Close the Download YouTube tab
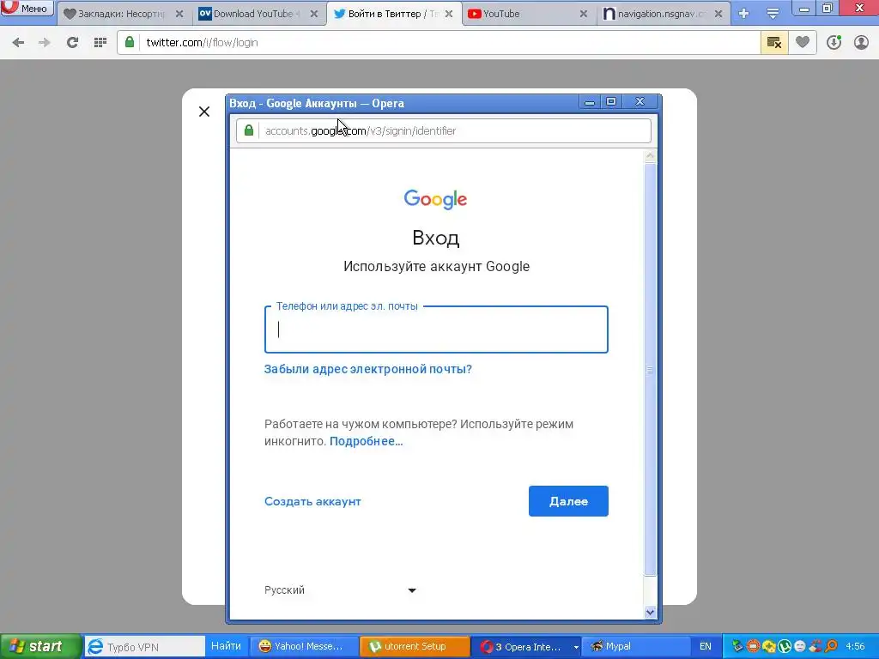Viewport: 879px width, 659px height. [x=314, y=14]
